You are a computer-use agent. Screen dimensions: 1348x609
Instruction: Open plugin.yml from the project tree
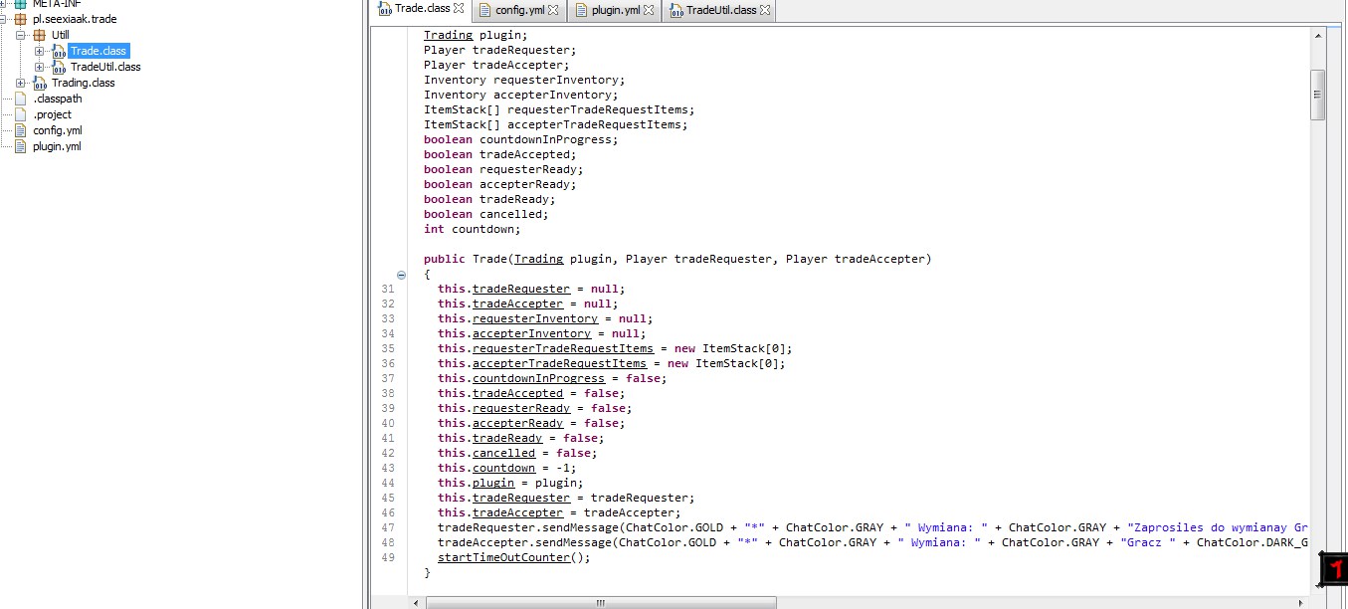[x=57, y=146]
